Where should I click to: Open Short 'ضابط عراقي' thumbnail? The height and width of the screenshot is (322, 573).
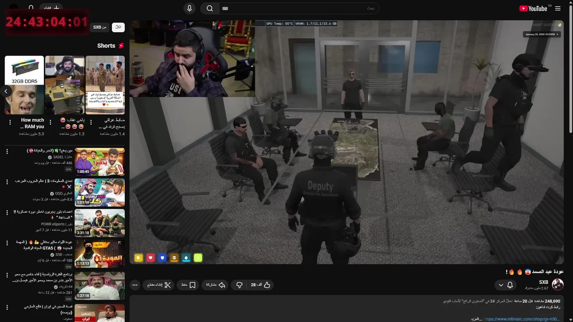(105, 85)
